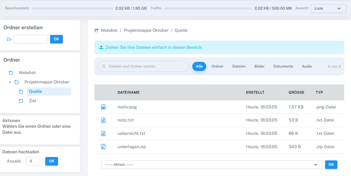
Task: Select the file name notiz.txt
Action: pos(125,120)
